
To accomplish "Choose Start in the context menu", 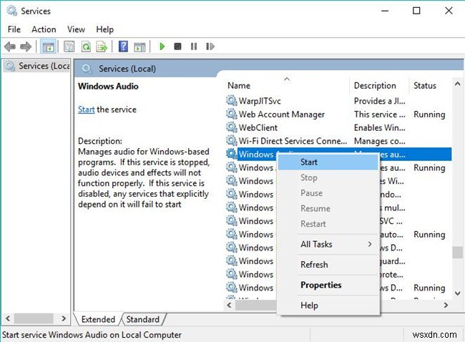I will click(x=328, y=162).
